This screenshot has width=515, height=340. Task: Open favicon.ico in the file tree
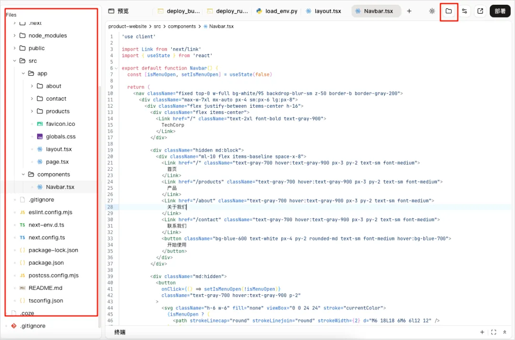(61, 124)
